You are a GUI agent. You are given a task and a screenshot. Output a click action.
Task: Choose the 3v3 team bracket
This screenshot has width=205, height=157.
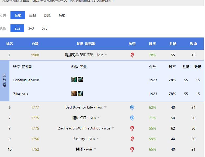click(31, 28)
